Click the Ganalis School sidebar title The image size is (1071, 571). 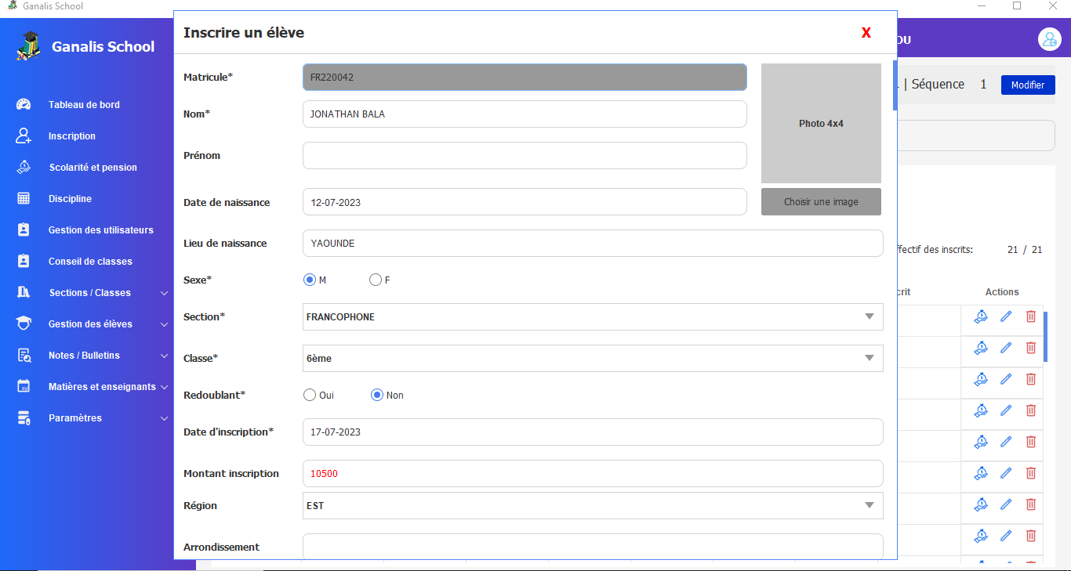[103, 47]
